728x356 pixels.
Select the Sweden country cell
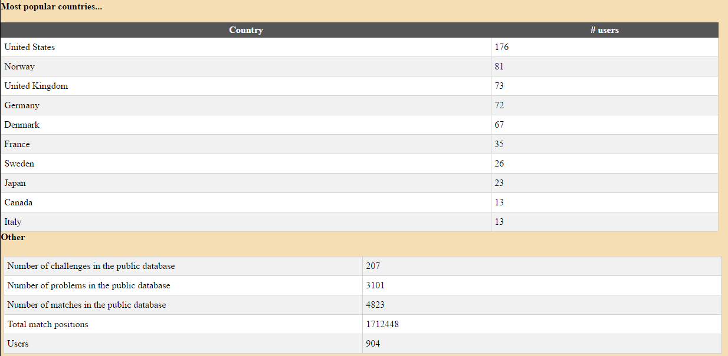(246, 164)
